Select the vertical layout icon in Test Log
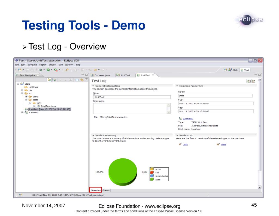The image size is (279, 216). [x=254, y=81]
